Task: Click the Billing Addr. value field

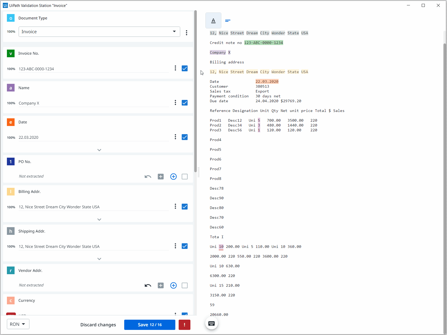Action: pyautogui.click(x=94, y=207)
